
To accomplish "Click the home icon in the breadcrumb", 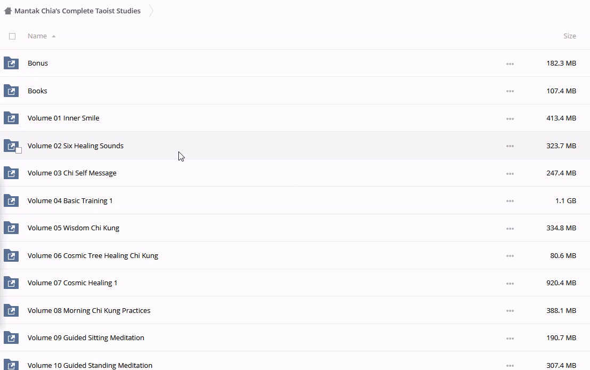I will 7,11.
